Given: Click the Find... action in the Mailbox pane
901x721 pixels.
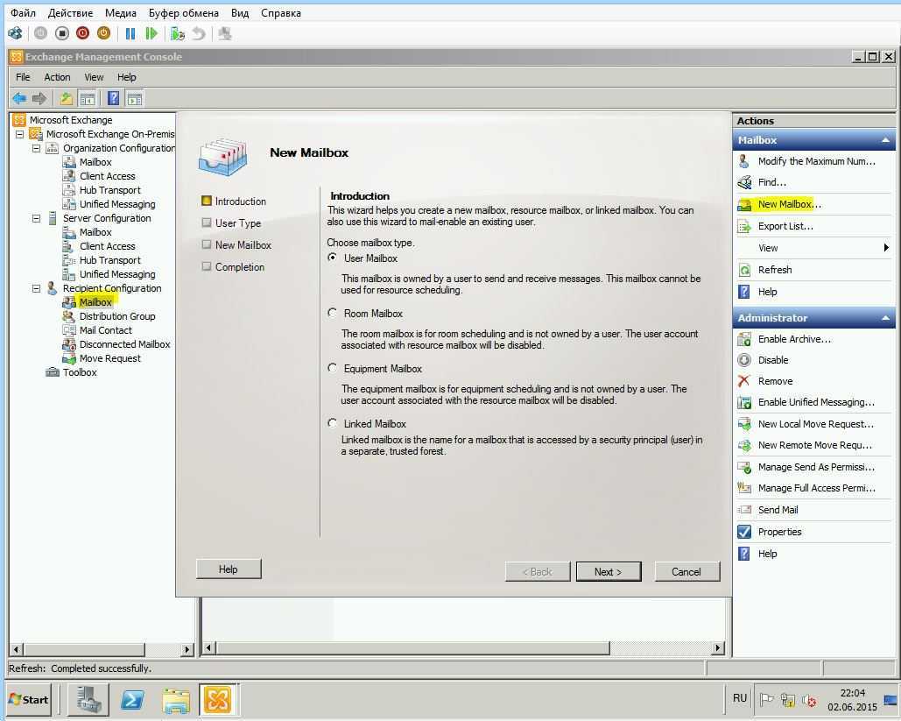Looking at the screenshot, I should pyautogui.click(x=771, y=182).
